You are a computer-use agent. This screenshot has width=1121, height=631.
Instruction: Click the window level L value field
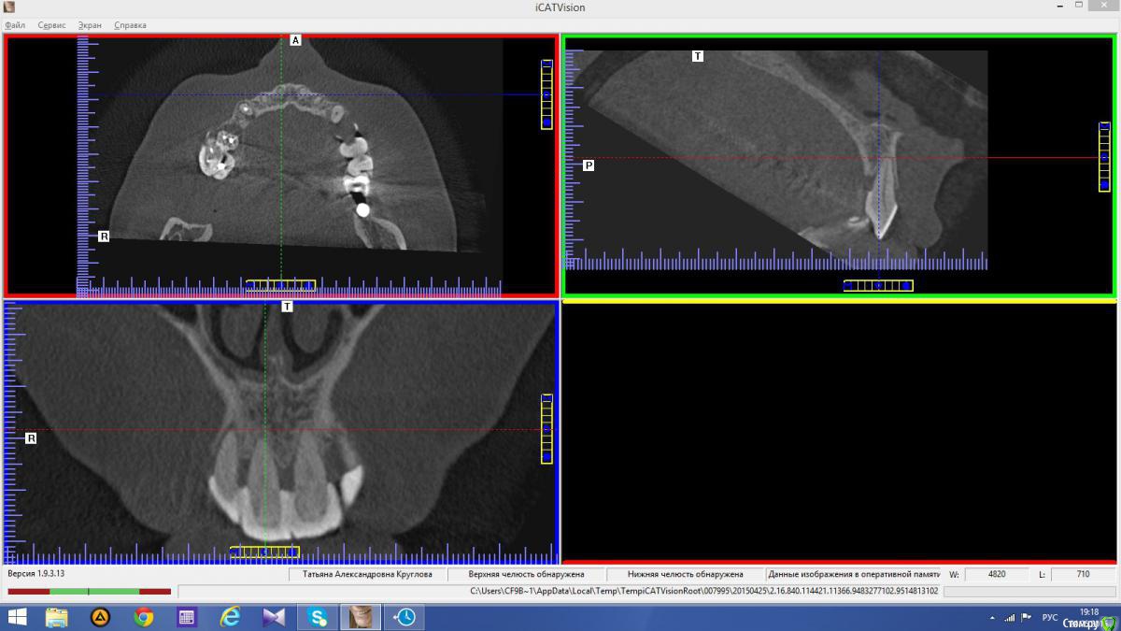(1083, 574)
